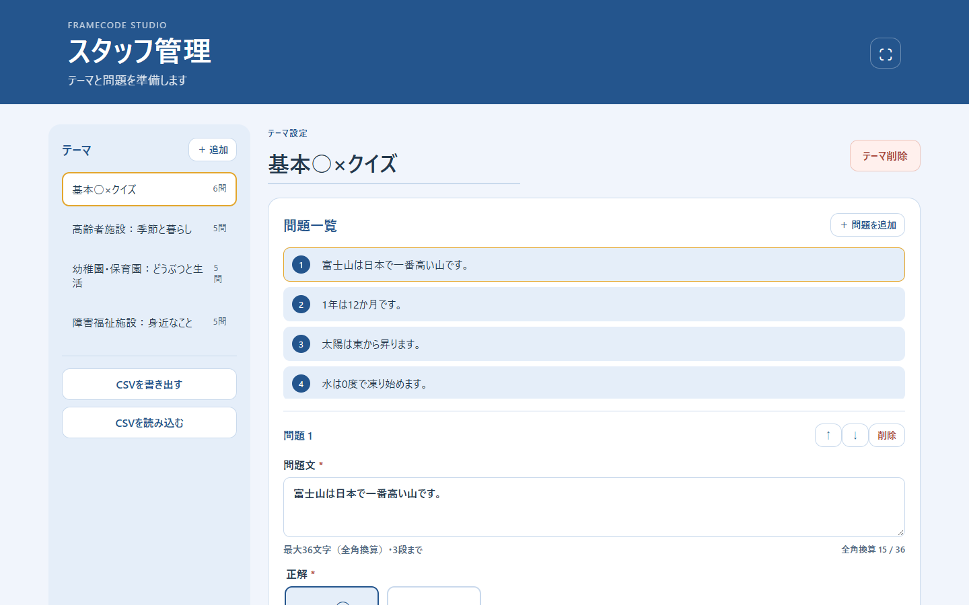Screen dimensions: 969x605
Task: Select the 基本○×クイズ theme
Action: click(149, 190)
